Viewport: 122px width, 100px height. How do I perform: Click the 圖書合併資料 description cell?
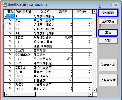click(43, 72)
